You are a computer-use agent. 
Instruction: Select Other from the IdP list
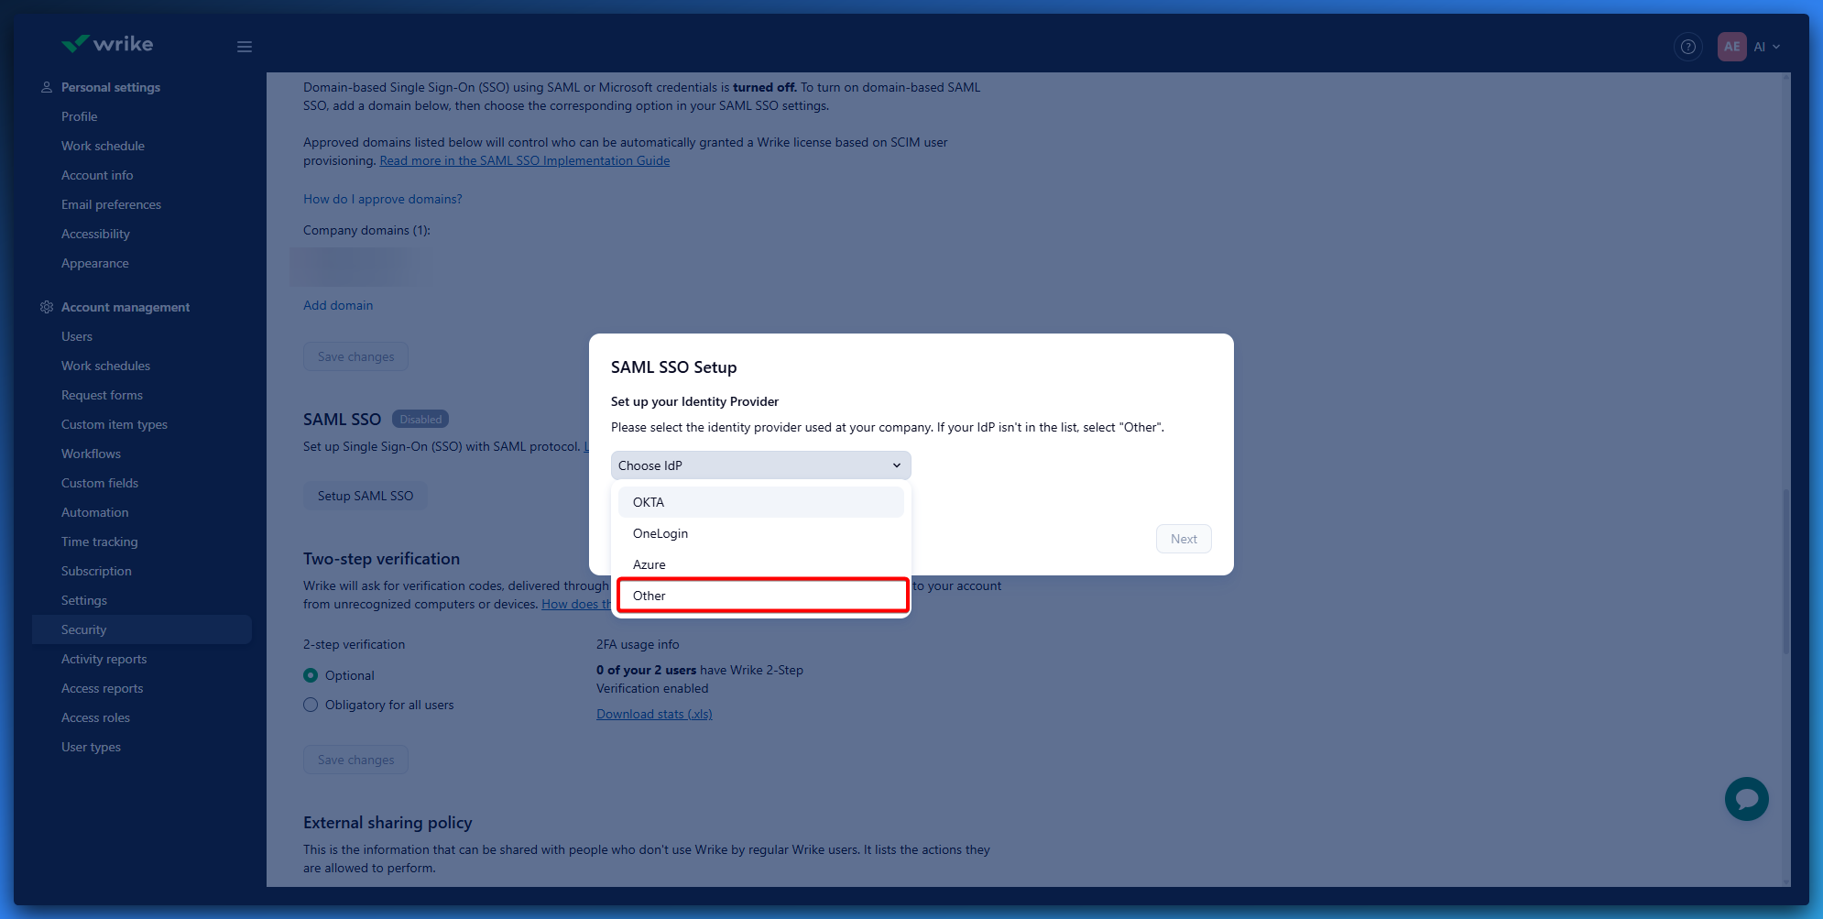(x=762, y=596)
